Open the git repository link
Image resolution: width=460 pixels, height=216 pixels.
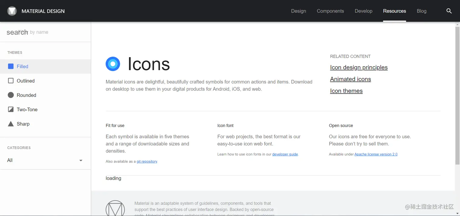[x=147, y=162]
